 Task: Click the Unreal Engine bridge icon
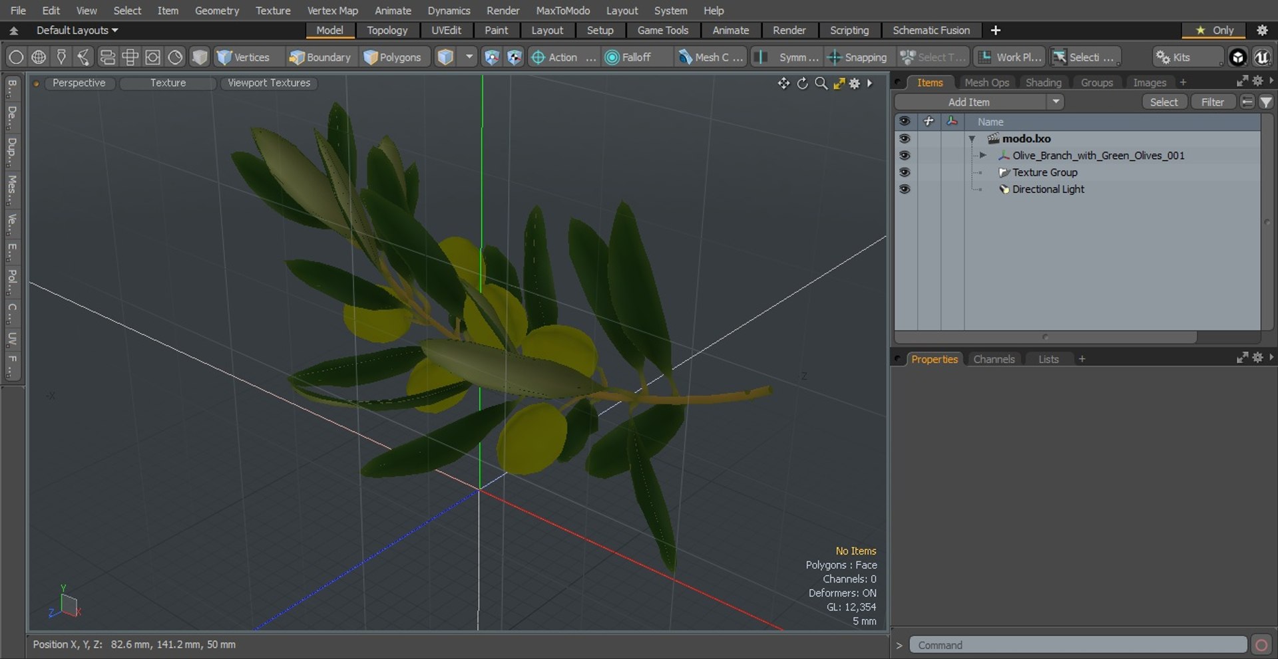(1261, 57)
